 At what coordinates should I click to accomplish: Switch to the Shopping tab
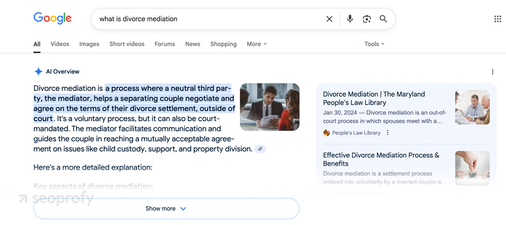click(223, 44)
